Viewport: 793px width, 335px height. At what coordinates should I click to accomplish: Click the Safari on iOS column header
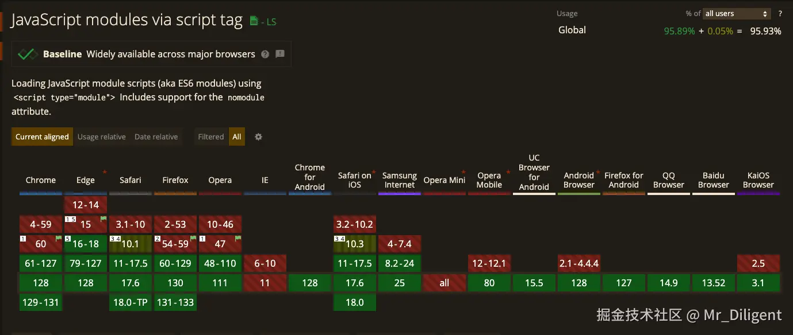click(x=354, y=180)
